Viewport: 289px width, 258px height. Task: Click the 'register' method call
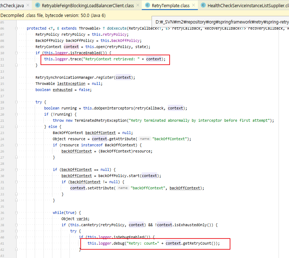click(105, 78)
